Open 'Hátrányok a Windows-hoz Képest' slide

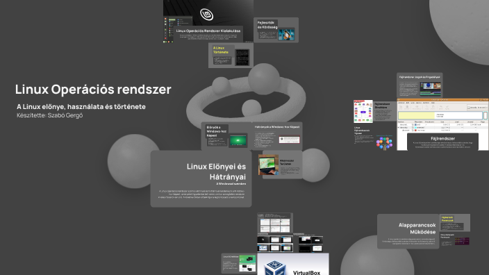coord(277,136)
